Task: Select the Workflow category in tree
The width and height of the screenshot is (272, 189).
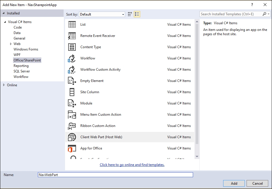Action: click(x=21, y=77)
